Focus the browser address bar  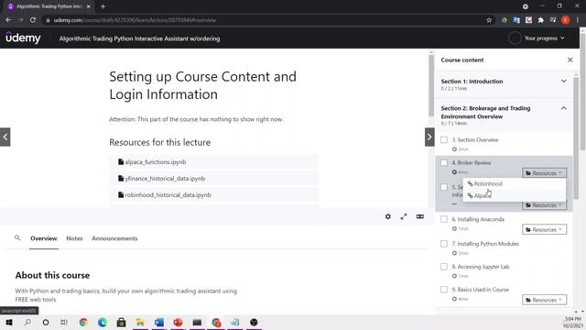click(x=262, y=20)
